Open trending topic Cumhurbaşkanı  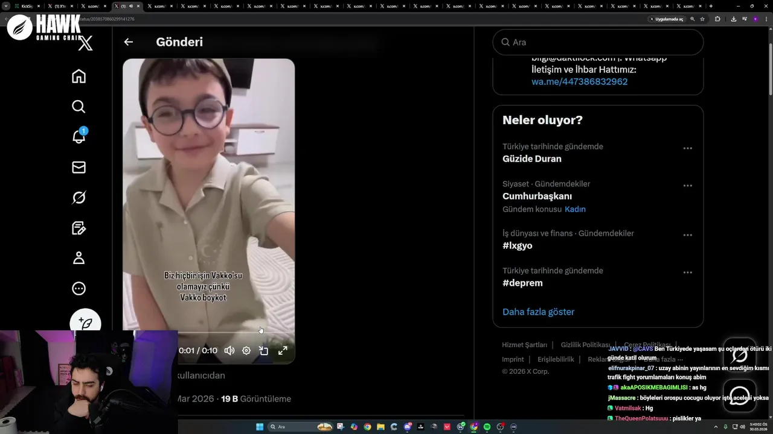coord(537,196)
